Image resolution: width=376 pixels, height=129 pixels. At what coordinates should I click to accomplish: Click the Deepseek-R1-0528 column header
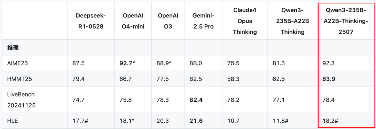click(91, 21)
